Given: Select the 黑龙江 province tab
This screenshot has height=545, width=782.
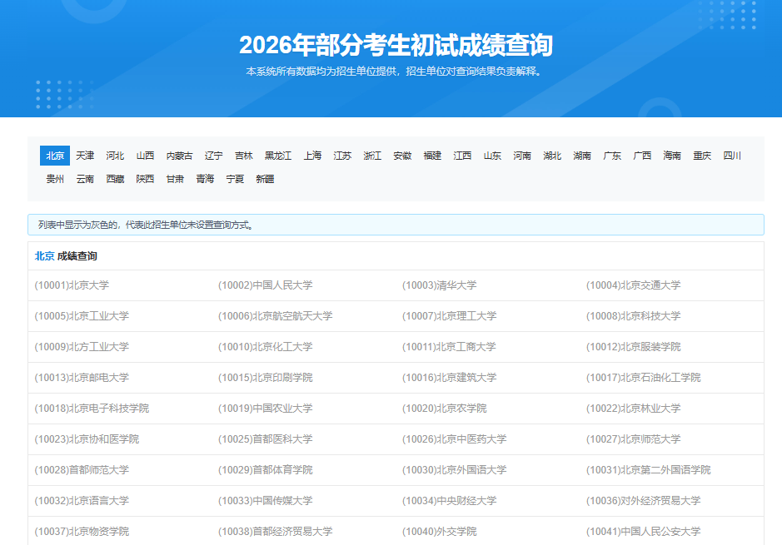Looking at the screenshot, I should pyautogui.click(x=276, y=155).
